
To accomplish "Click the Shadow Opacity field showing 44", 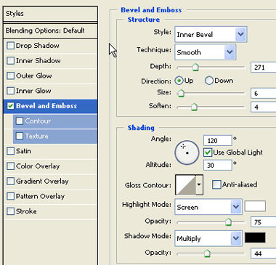I will click(x=264, y=253).
